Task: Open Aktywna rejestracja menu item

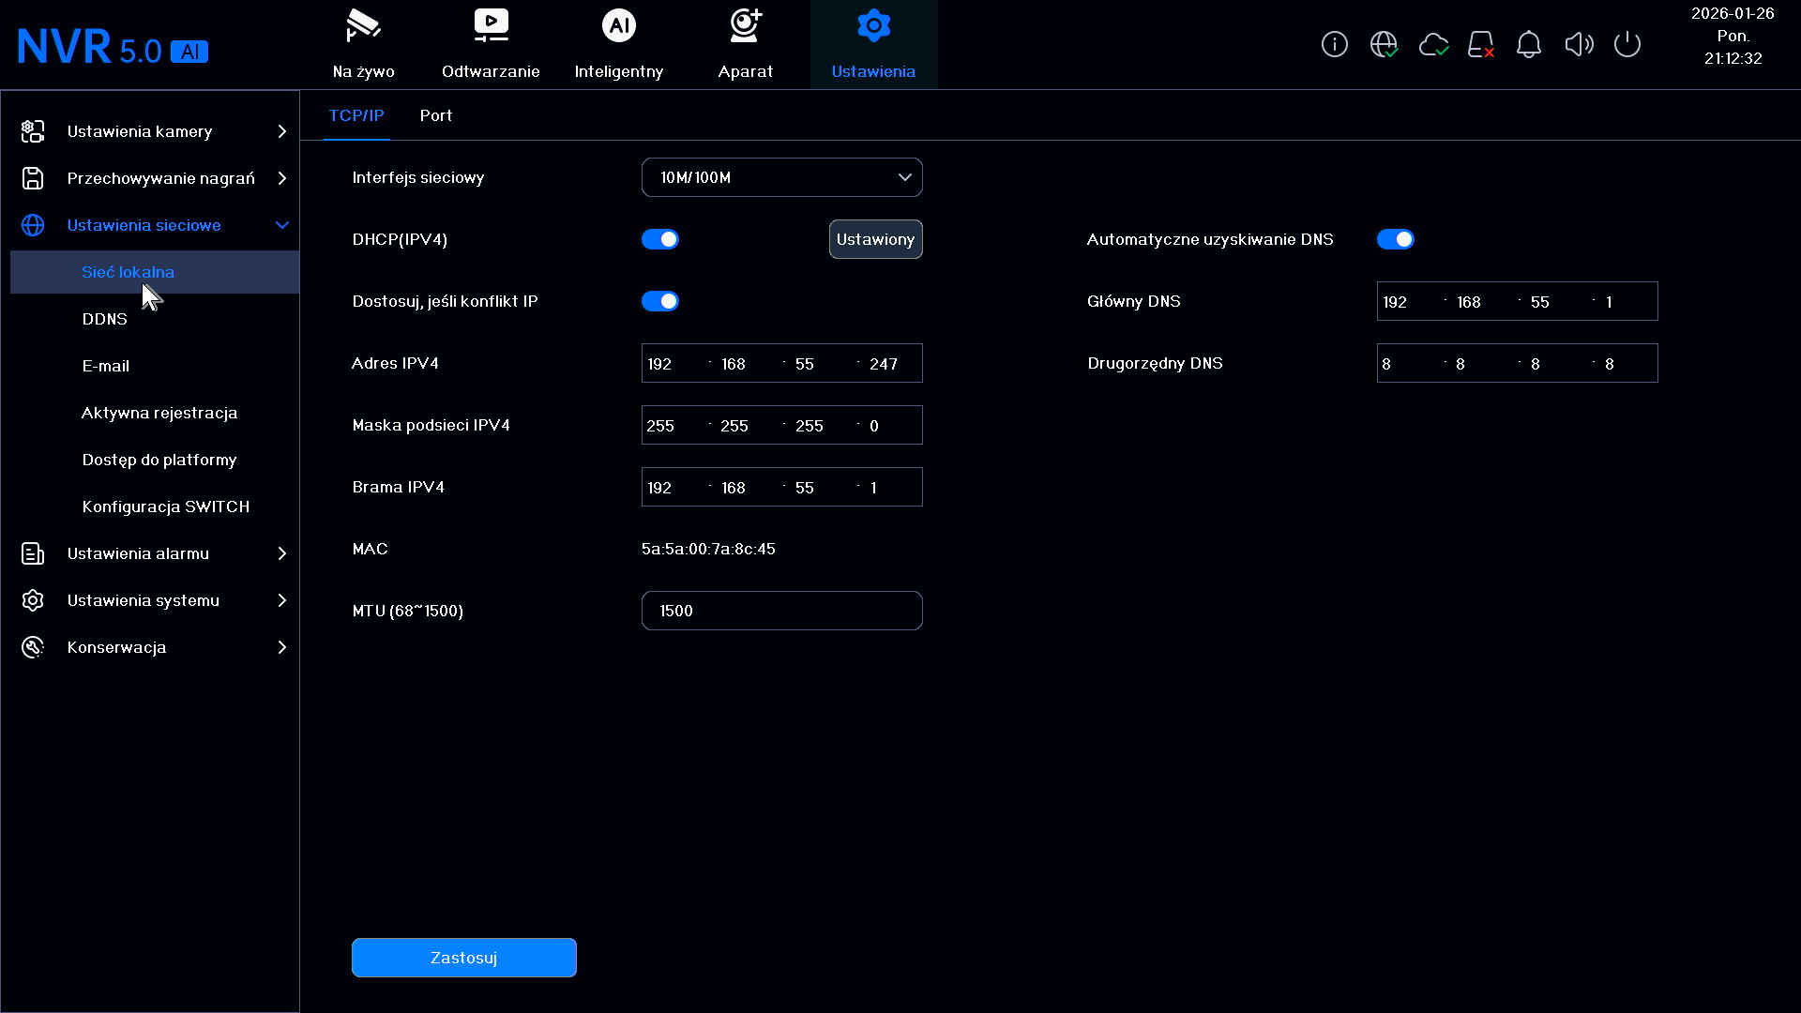Action: tap(159, 413)
